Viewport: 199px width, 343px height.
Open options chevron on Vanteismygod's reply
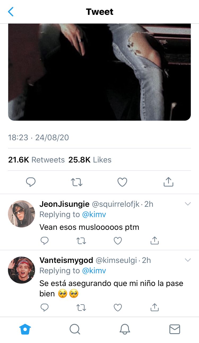click(x=188, y=260)
